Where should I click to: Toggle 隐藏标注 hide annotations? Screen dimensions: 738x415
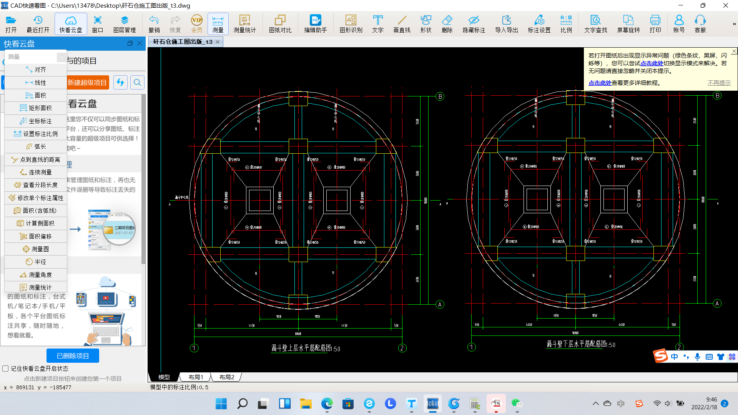click(474, 24)
